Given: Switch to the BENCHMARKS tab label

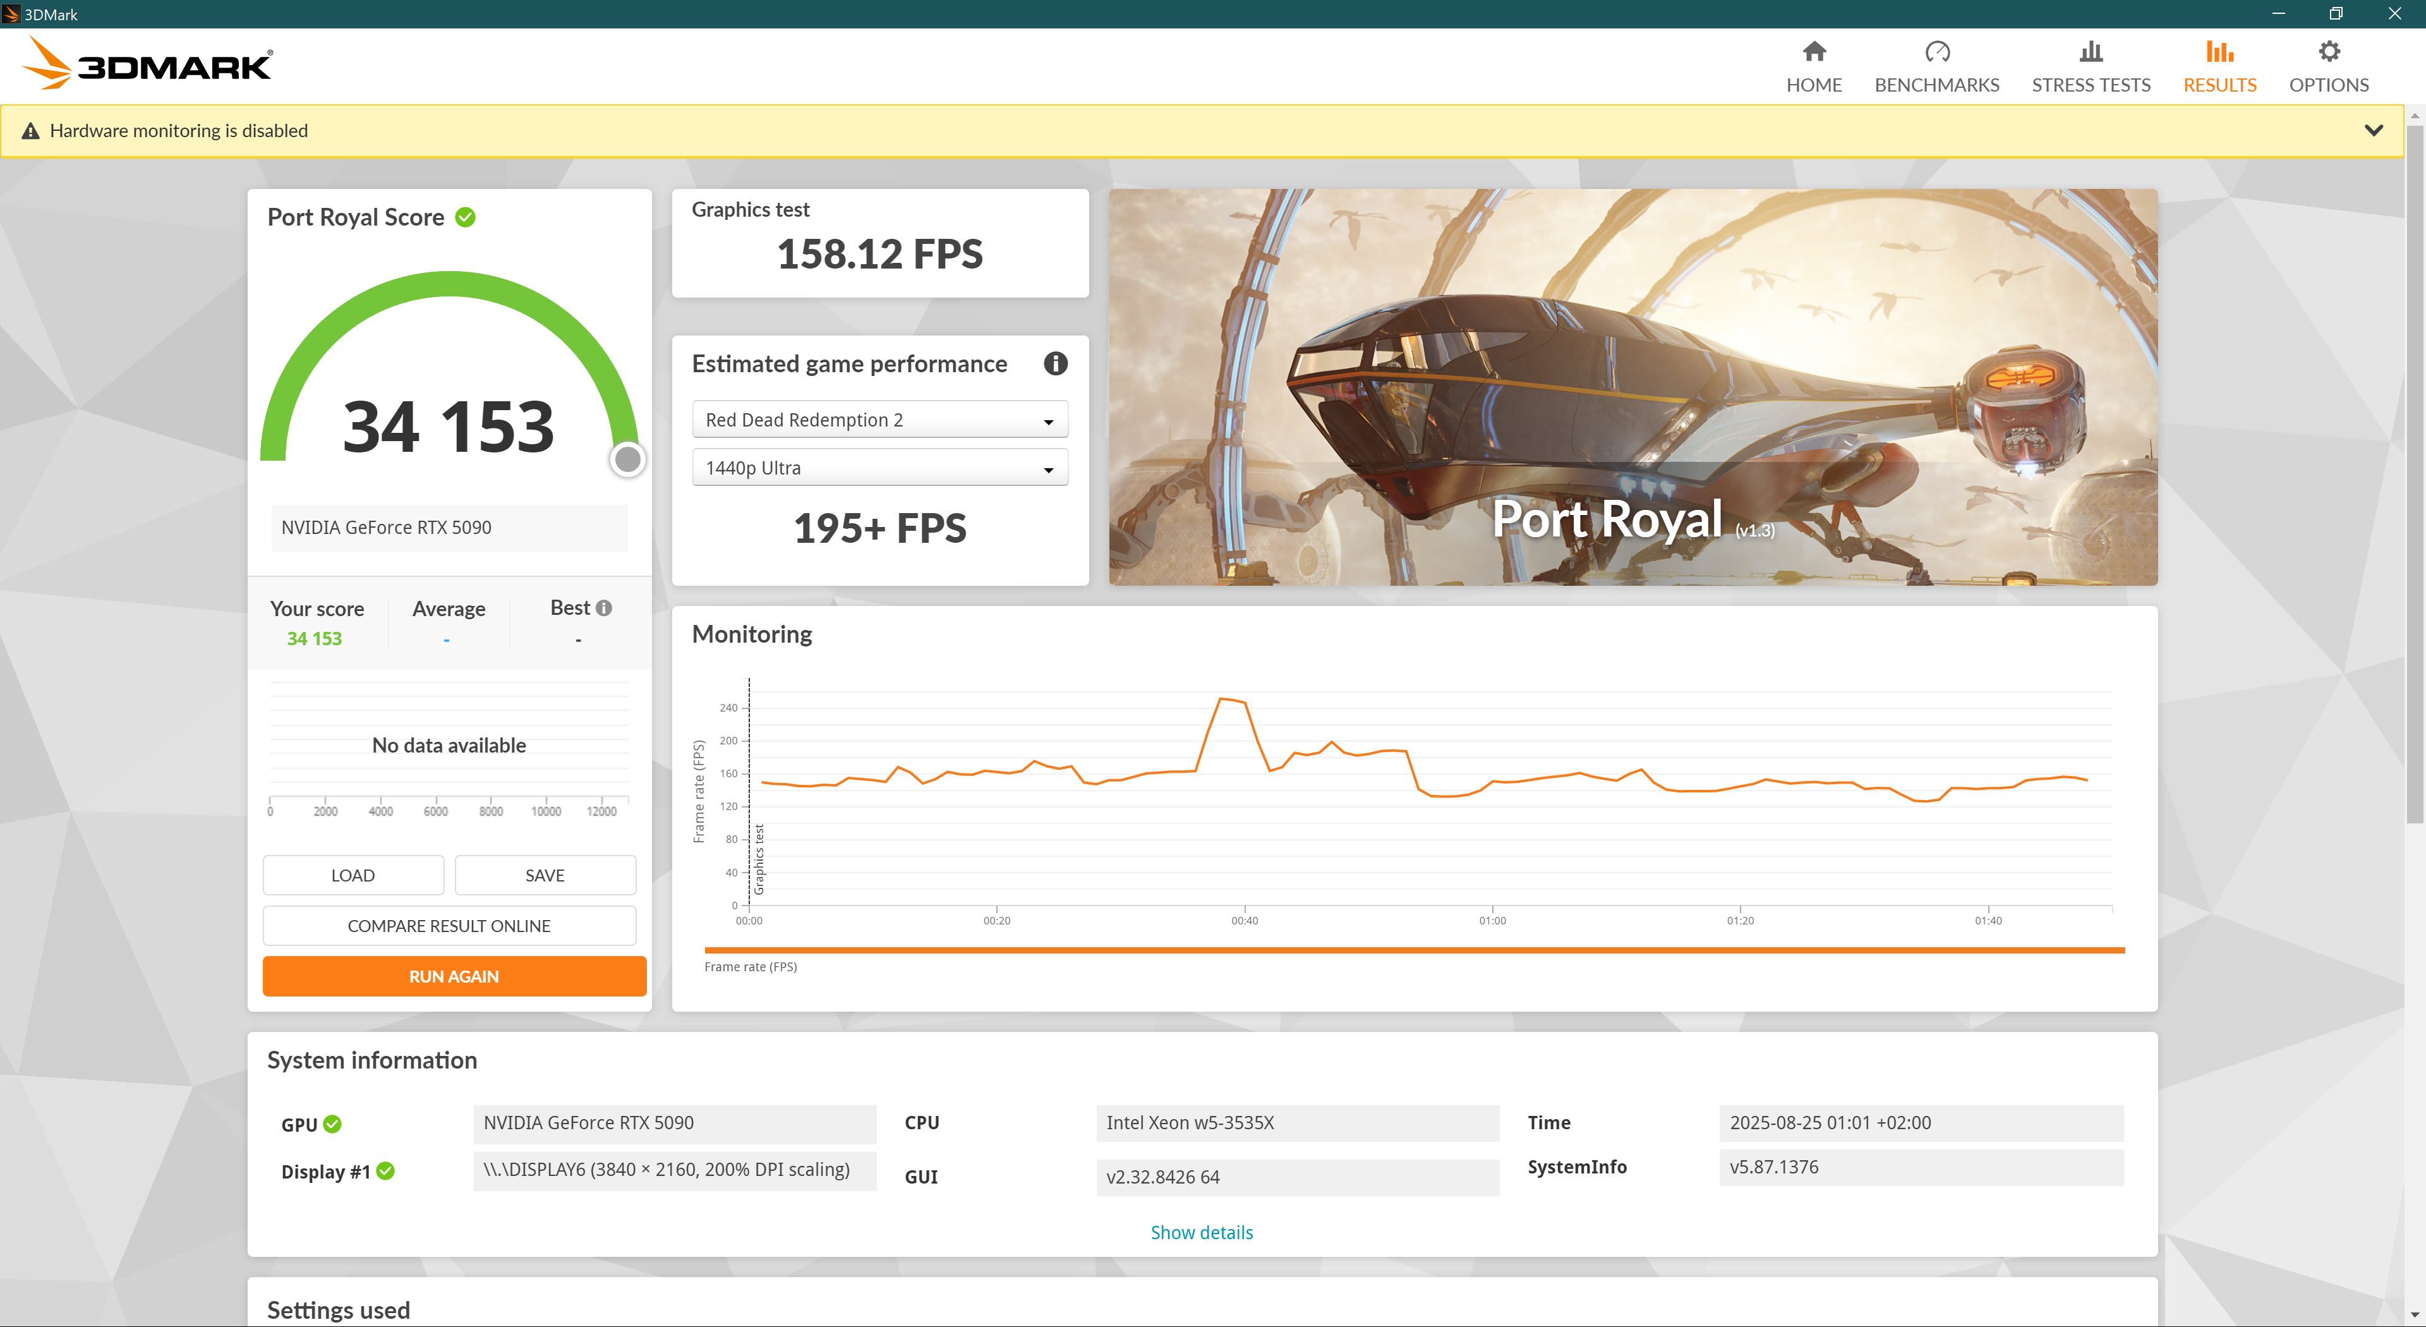Looking at the screenshot, I should tap(1936, 85).
